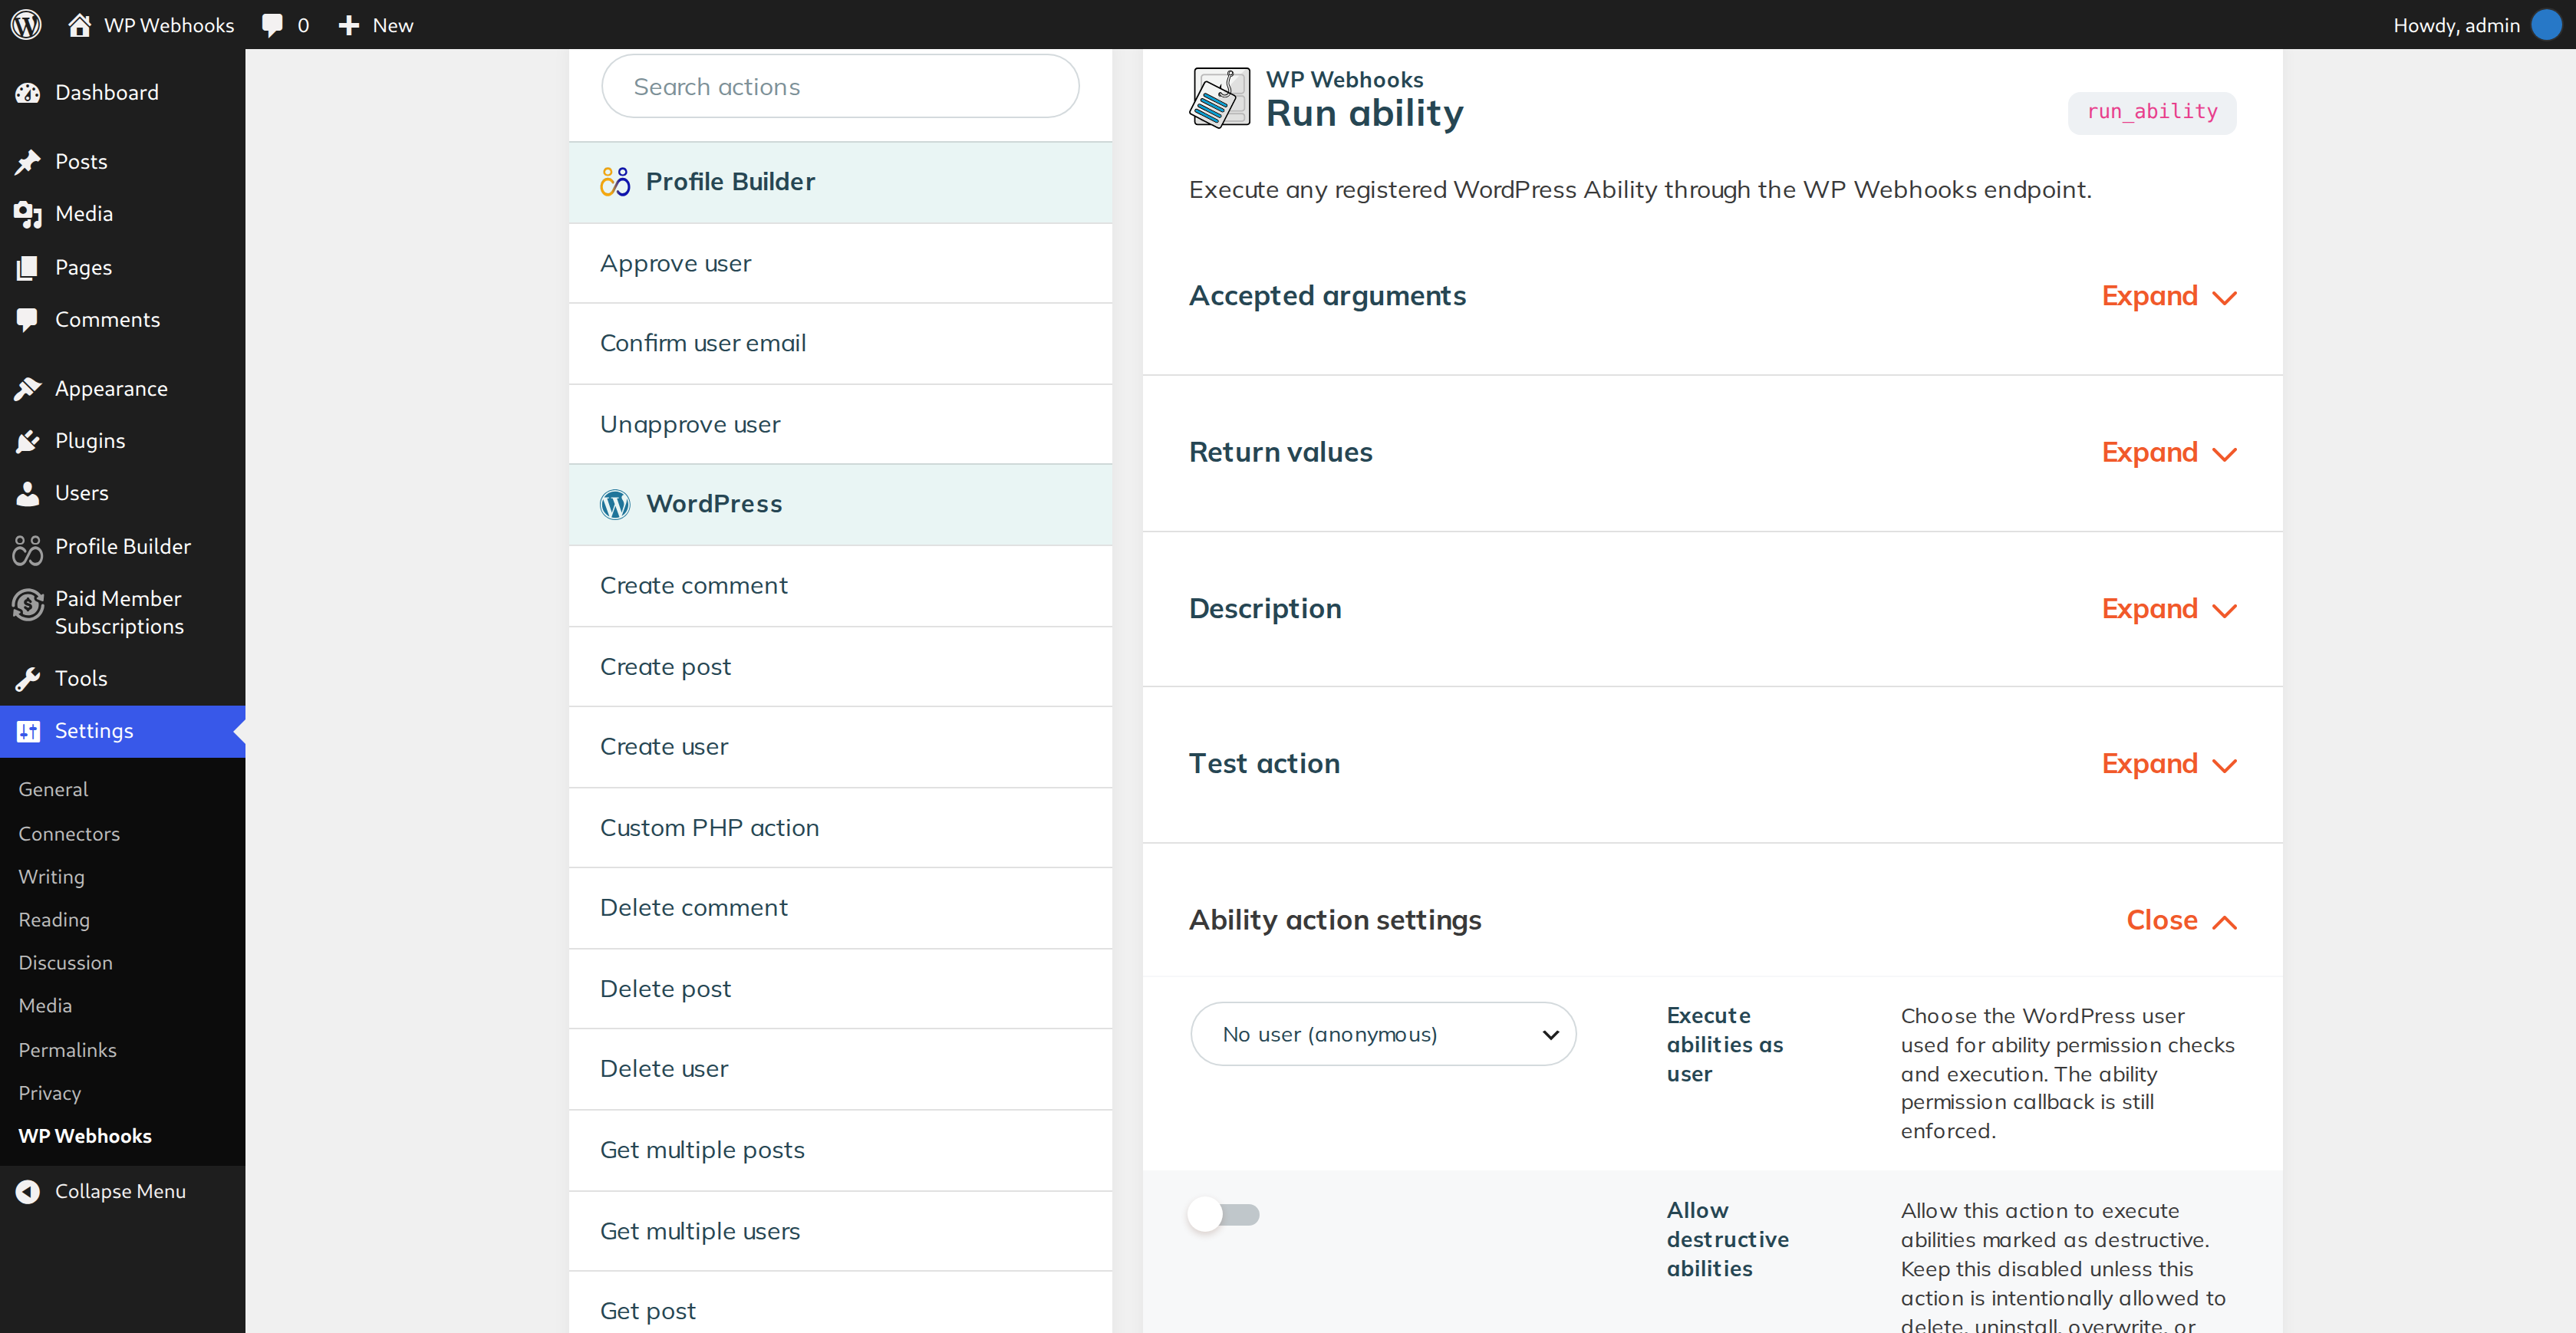The width and height of the screenshot is (2576, 1333).
Task: Open the Permalinks settings submenu item
Action: [x=67, y=1049]
